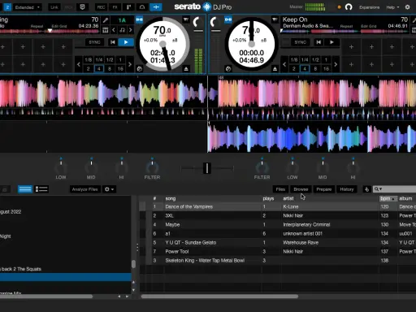Select track Dance of the Vampires

pos(278,206)
